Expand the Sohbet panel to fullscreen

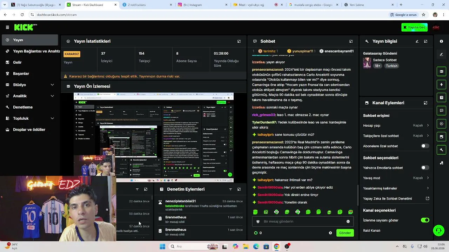click(x=351, y=41)
